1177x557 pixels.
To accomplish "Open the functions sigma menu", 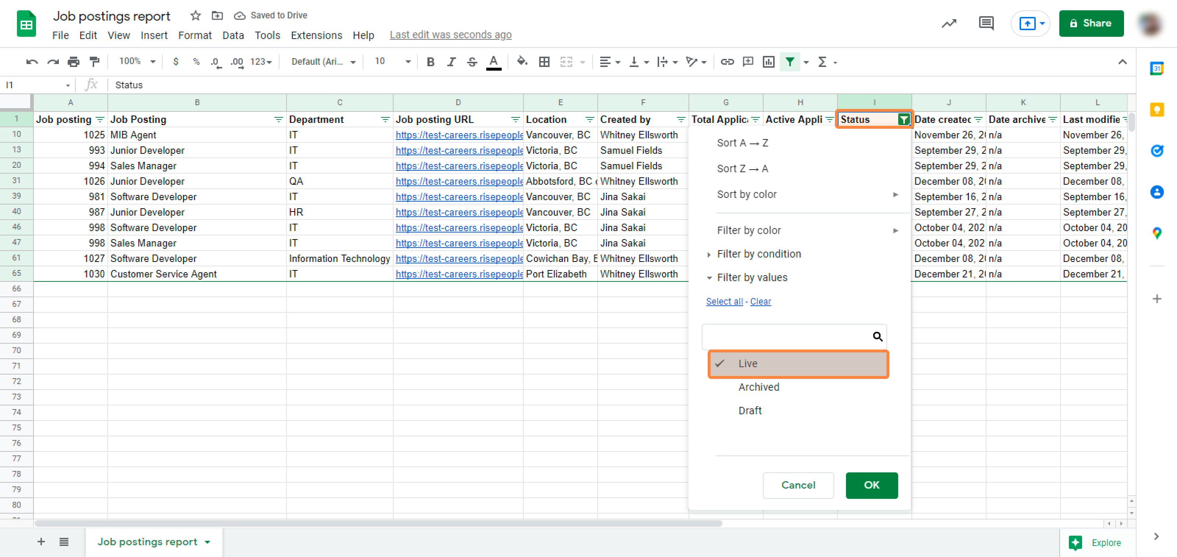I will click(x=822, y=62).
